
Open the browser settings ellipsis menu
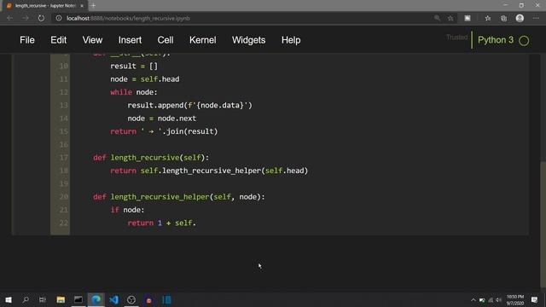point(536,18)
